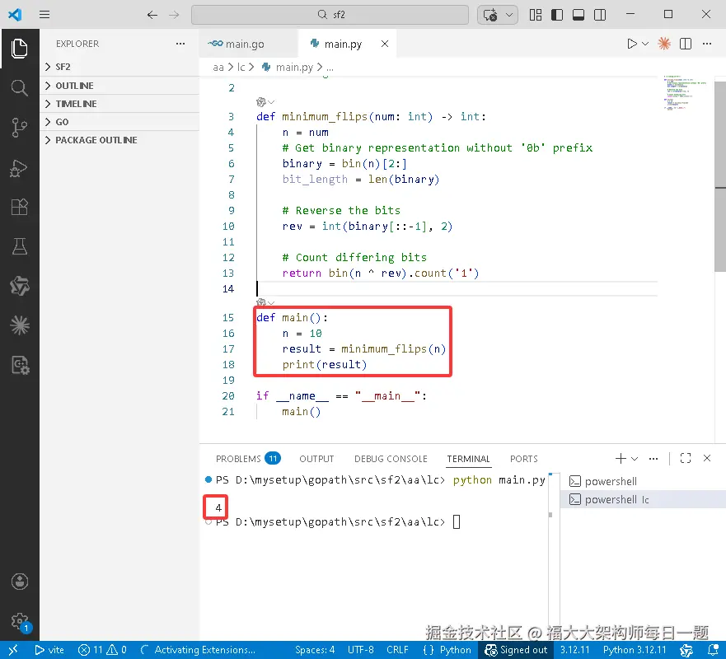Viewport: 726px width, 659px height.
Task: Open editor More Actions ellipsis
Action: 706,44
